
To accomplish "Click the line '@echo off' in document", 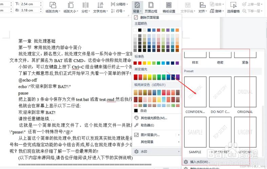I will coord(27,80).
